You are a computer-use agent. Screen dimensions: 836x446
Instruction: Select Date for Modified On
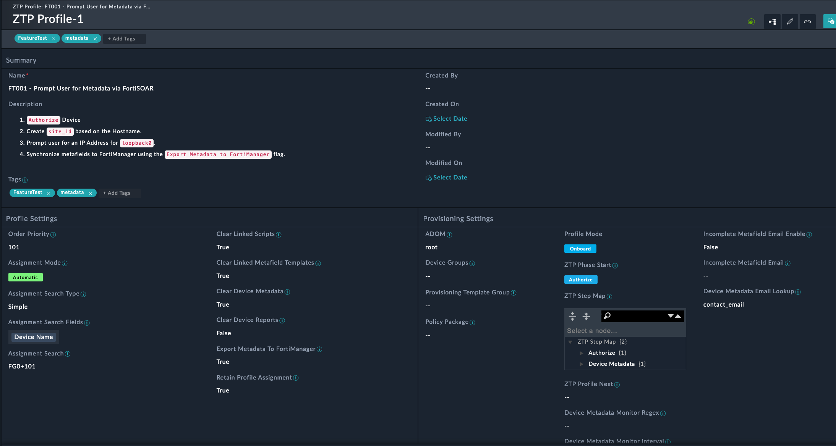[446, 178]
